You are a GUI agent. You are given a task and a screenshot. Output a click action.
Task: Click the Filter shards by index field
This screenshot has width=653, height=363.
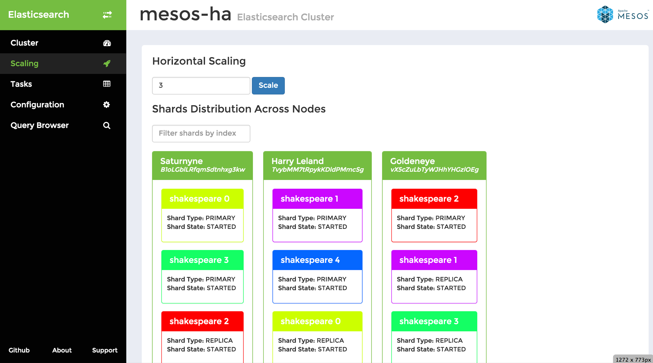point(201,134)
